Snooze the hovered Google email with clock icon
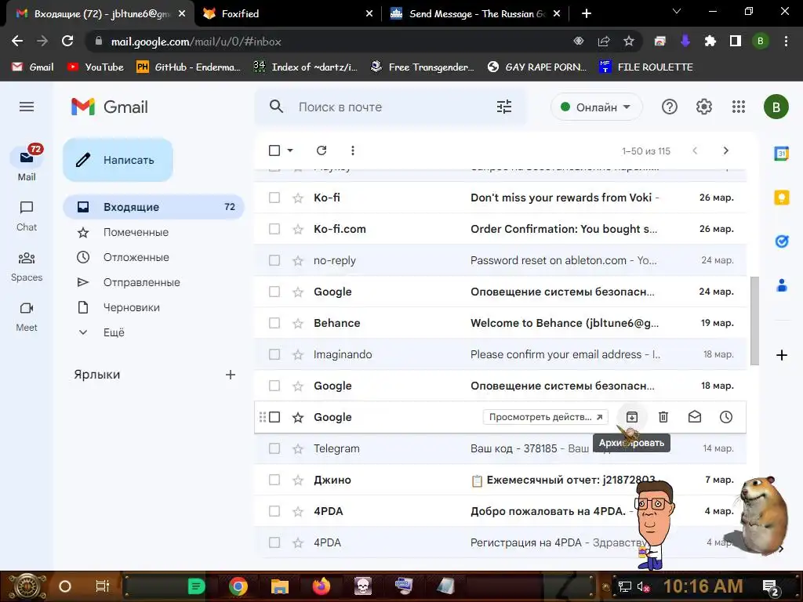The width and height of the screenshot is (803, 602). coord(725,417)
